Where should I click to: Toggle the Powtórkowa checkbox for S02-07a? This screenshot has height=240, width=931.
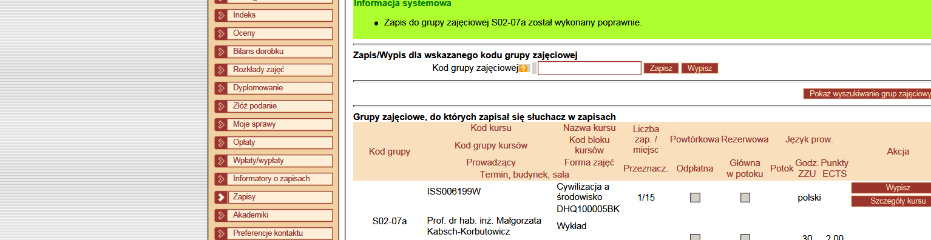point(695,198)
